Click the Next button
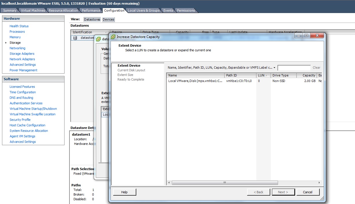Screen dimensions: 355x204 tap(283, 192)
